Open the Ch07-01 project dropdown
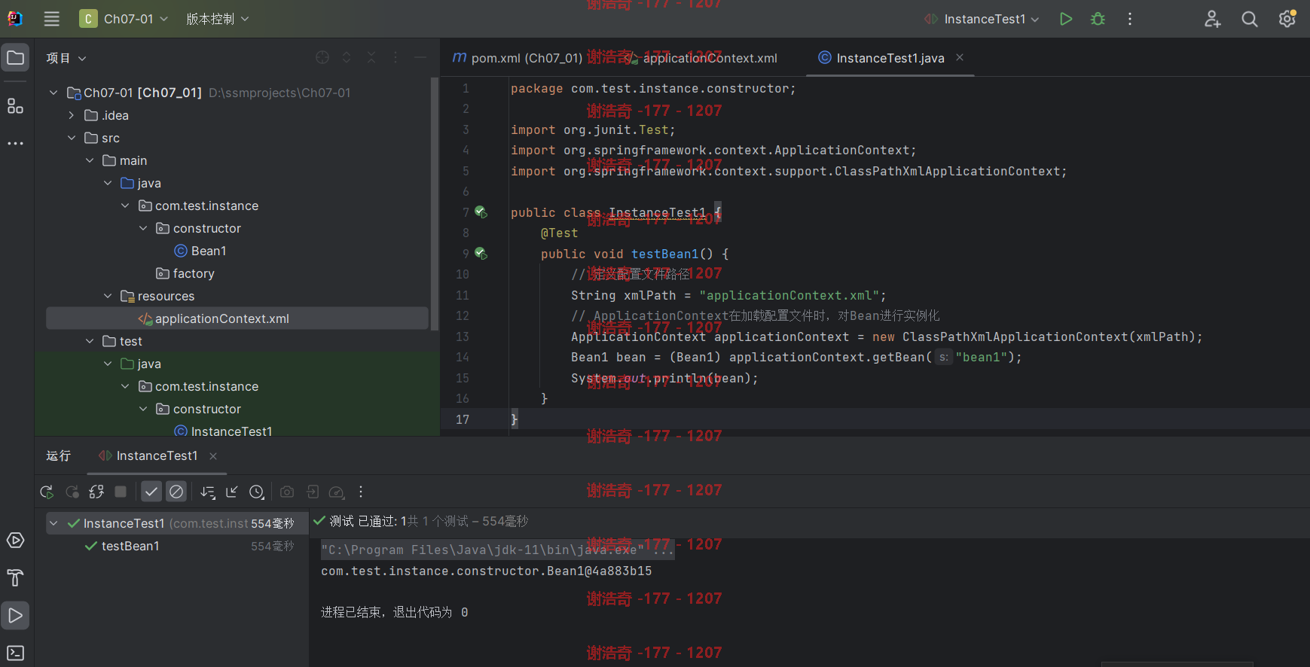This screenshot has height=667, width=1310. click(124, 19)
